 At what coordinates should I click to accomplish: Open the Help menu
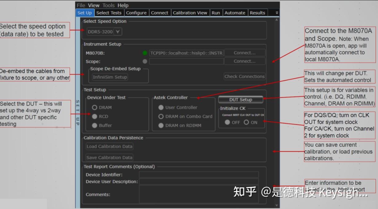pyautogui.click(x=122, y=5)
